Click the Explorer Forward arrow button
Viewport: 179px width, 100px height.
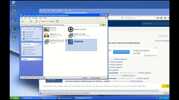click(31, 21)
